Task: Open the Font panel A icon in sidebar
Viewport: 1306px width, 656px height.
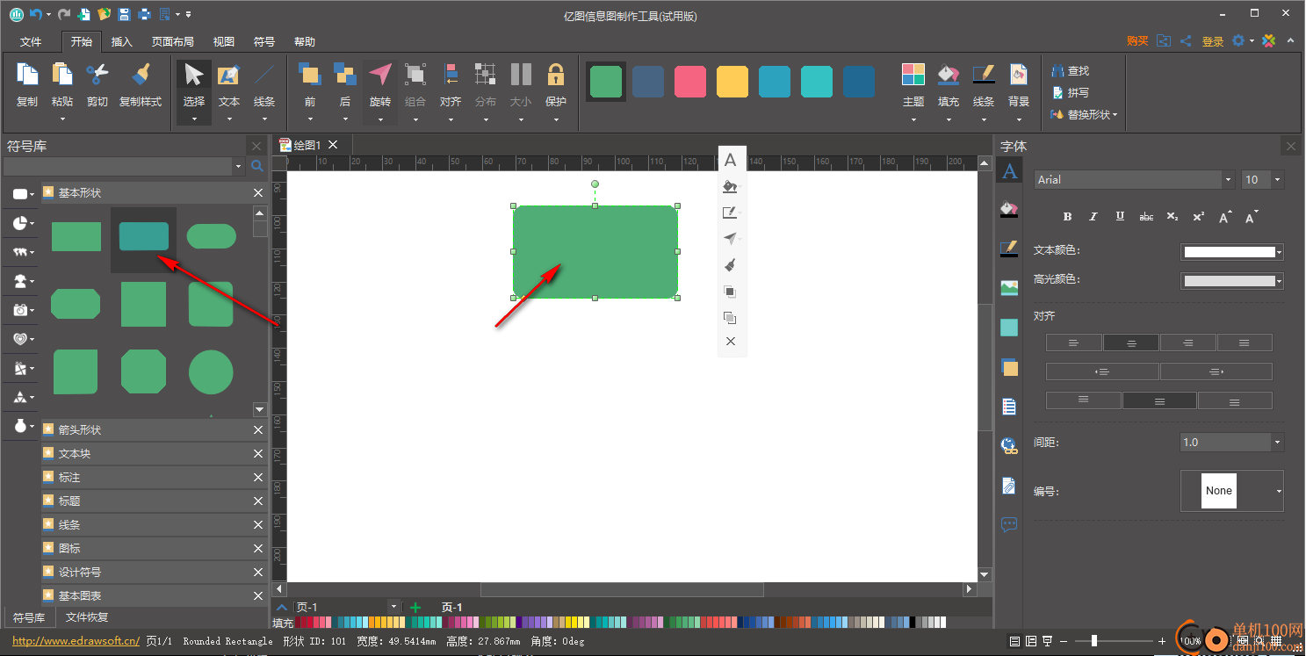Action: pyautogui.click(x=1009, y=172)
